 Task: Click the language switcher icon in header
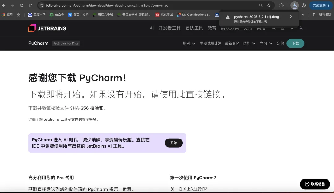(x=301, y=28)
